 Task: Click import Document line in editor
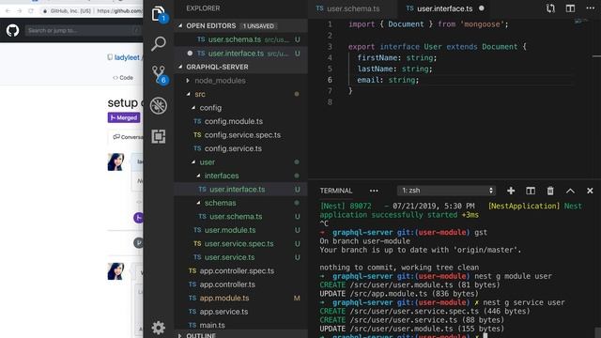pos(428,24)
